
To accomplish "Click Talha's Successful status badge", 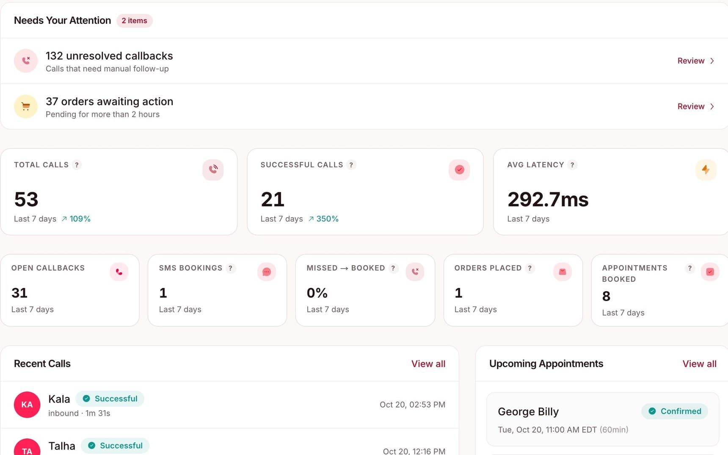I will [x=115, y=446].
